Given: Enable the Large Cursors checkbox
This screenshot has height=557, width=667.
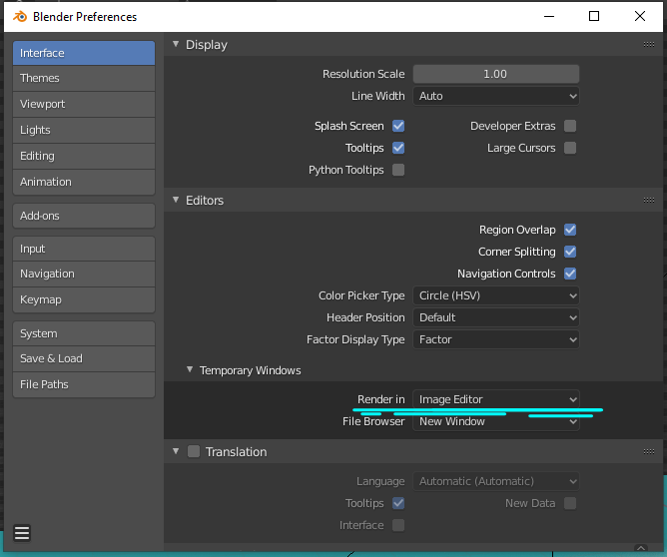Looking at the screenshot, I should [570, 148].
